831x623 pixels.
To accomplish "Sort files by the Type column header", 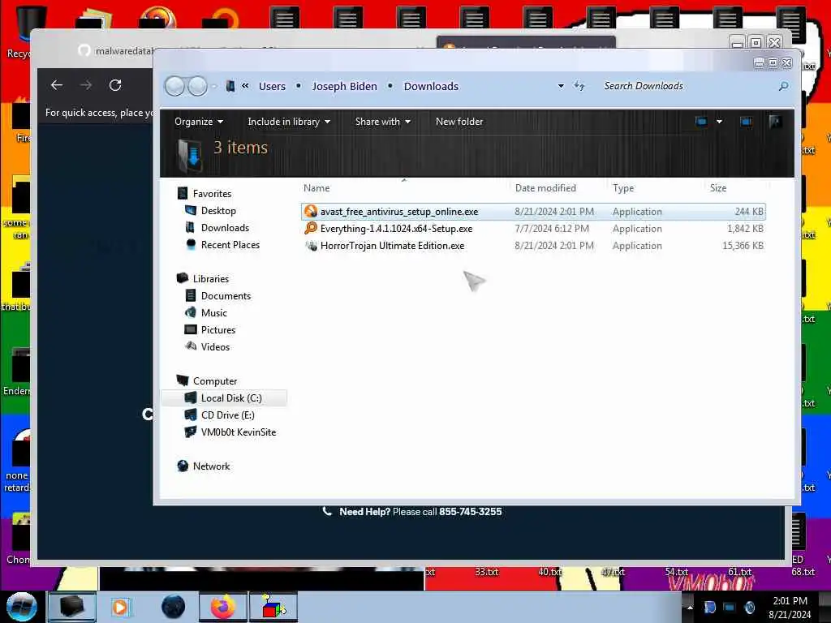I will (623, 188).
